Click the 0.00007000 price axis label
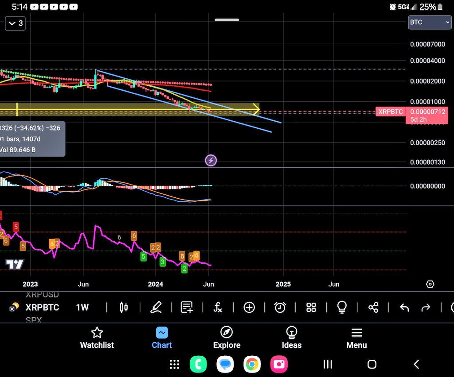Image resolution: width=454 pixels, height=377 pixels. (x=428, y=44)
